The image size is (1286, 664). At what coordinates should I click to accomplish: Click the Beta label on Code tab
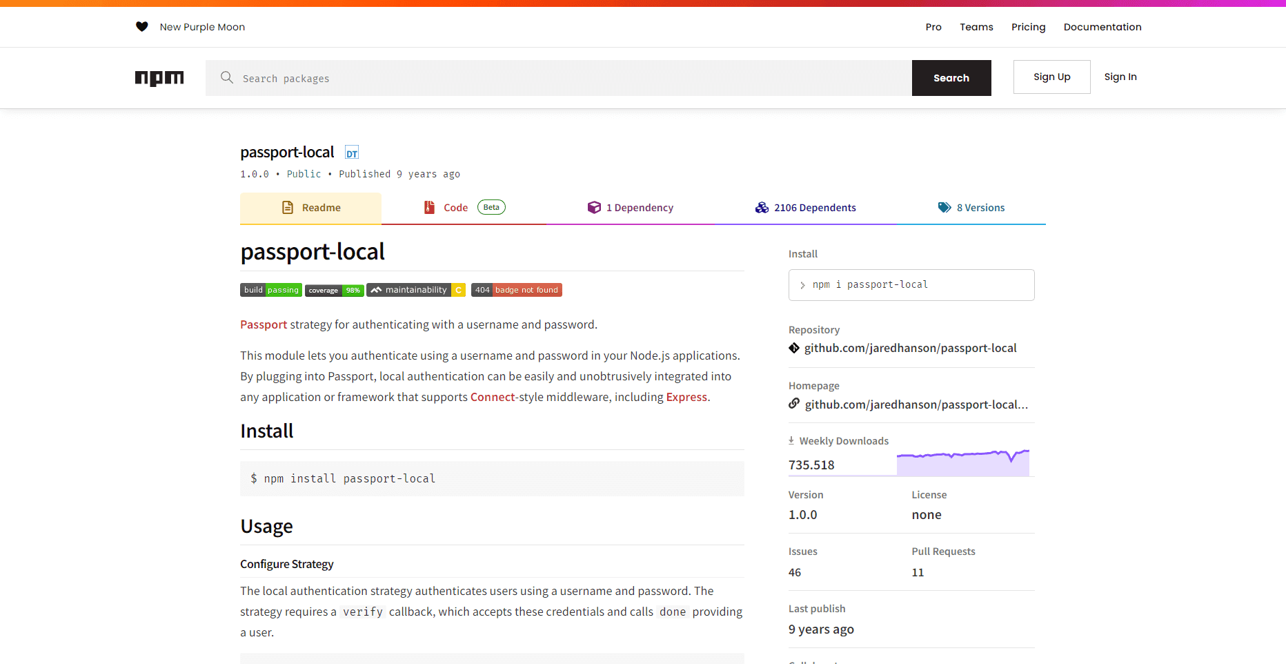491,207
